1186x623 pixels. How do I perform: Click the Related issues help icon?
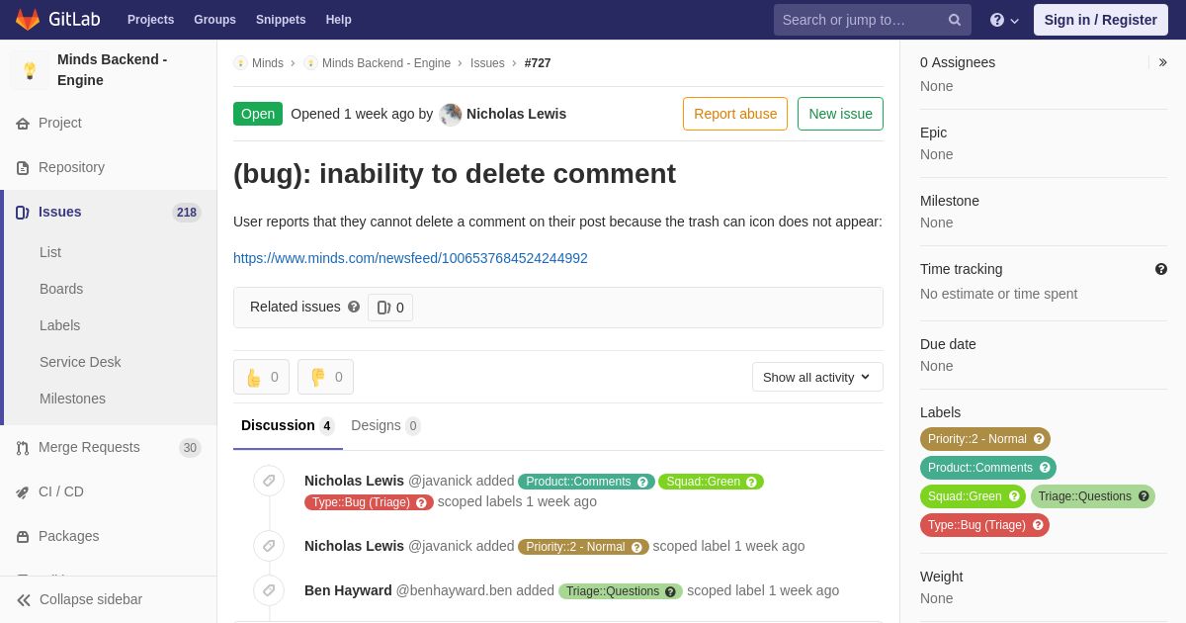pos(354,307)
